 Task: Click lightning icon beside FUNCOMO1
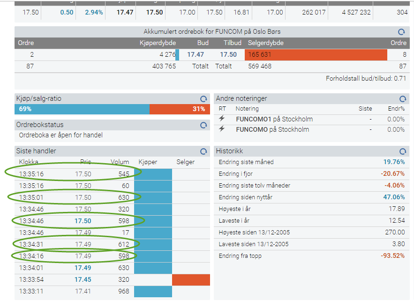tap(222, 119)
